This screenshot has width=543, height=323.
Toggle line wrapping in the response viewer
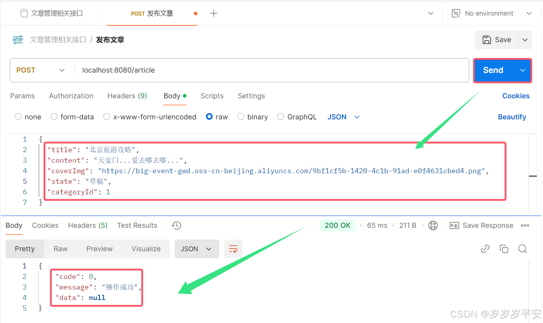[x=233, y=248]
